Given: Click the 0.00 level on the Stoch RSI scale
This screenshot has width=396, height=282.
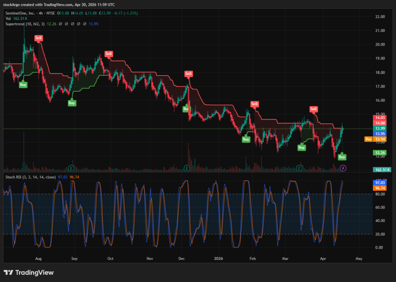Looking at the screenshot, I should click(x=379, y=248).
